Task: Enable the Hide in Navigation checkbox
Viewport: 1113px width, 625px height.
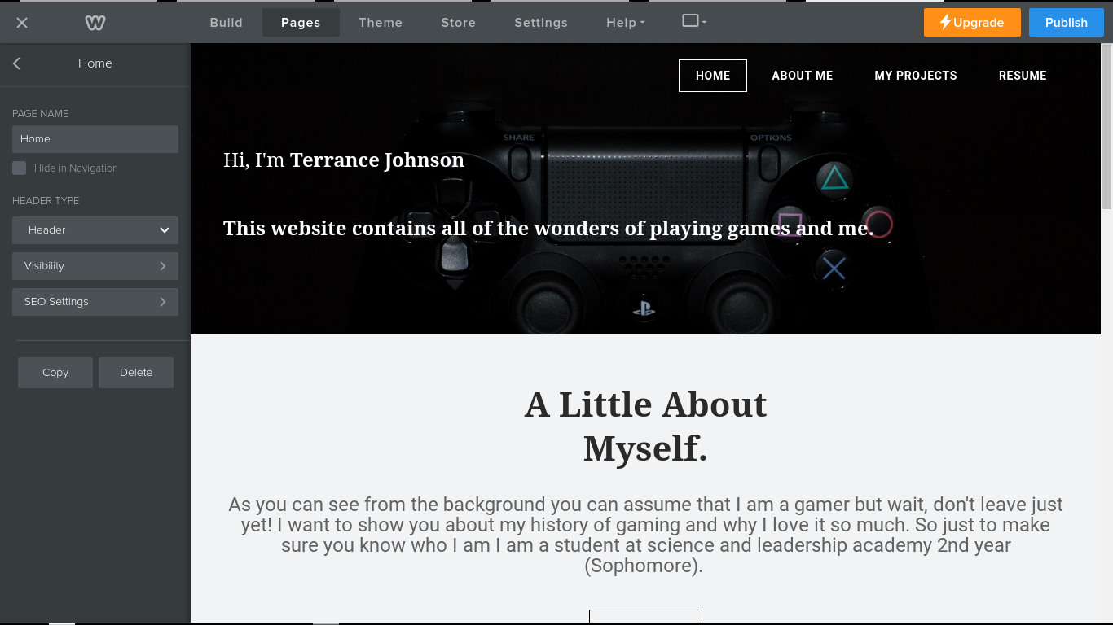Action: (x=19, y=168)
